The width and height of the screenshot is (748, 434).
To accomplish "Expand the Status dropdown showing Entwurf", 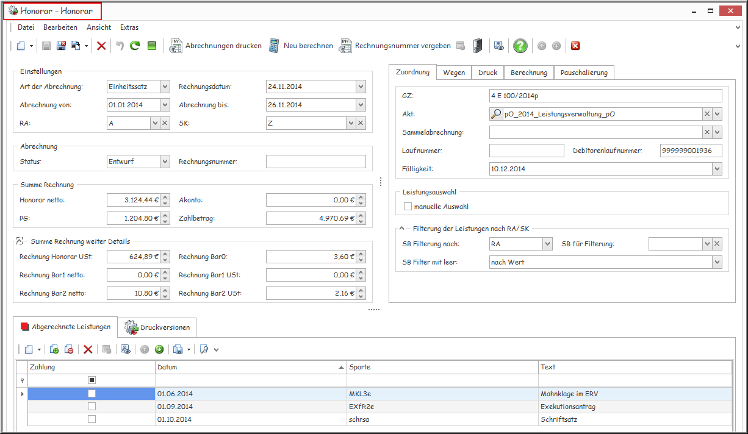I will point(165,162).
